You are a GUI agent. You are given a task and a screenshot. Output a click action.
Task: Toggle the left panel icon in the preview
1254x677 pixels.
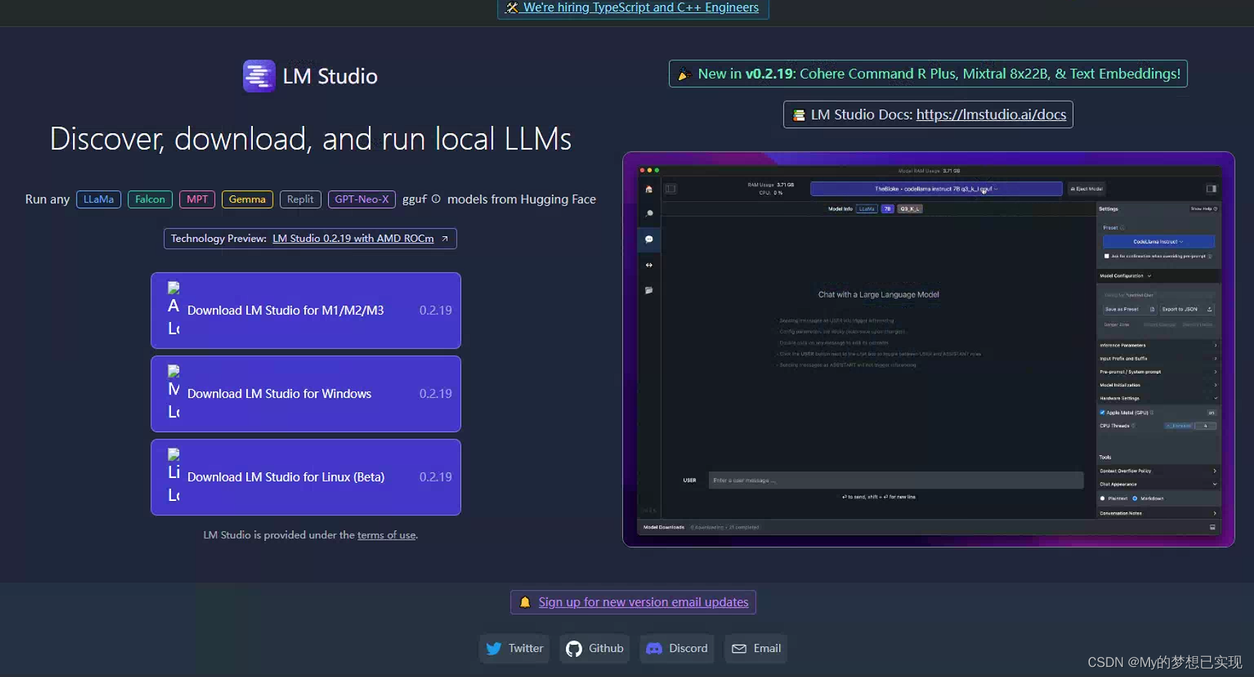[x=671, y=189]
